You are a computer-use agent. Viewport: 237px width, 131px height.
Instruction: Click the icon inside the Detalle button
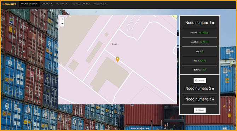196,80
